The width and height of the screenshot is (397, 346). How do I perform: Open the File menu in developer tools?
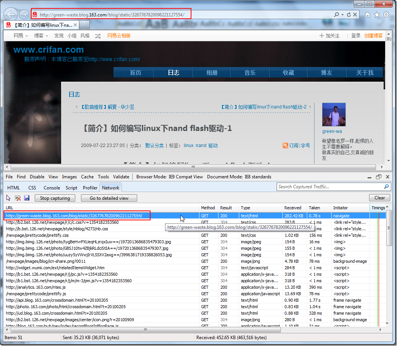click(x=9, y=177)
